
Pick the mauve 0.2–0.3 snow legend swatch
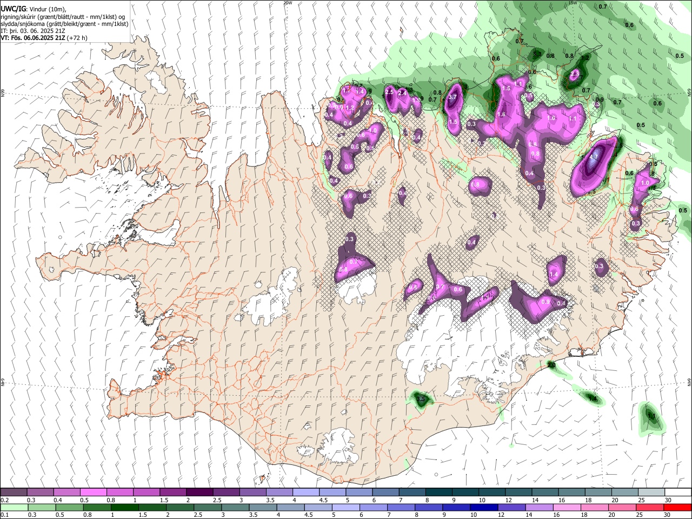(x=14, y=493)
